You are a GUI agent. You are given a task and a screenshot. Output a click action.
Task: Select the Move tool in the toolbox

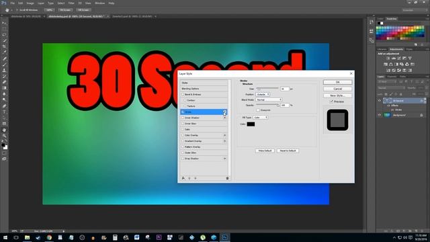point(4,23)
